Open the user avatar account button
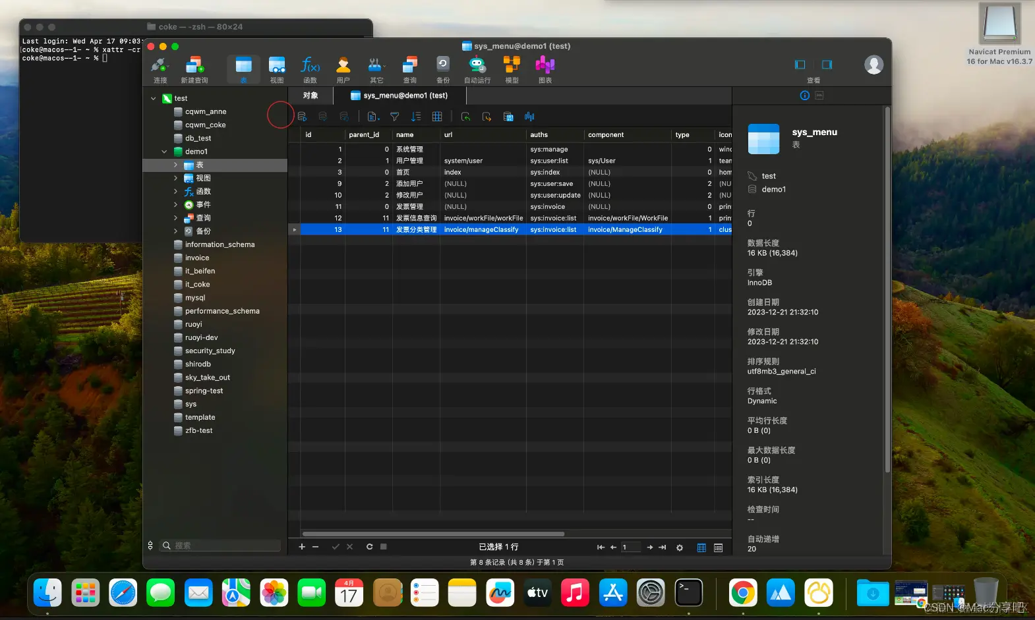This screenshot has height=620, width=1035. point(873,65)
